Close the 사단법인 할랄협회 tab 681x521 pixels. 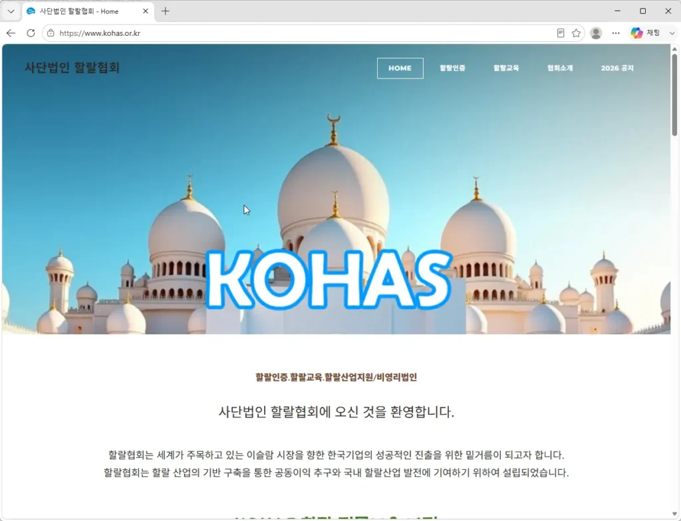point(146,11)
